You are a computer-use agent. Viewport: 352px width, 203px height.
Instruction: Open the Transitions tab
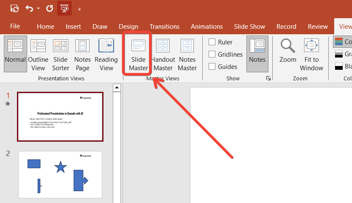click(165, 26)
